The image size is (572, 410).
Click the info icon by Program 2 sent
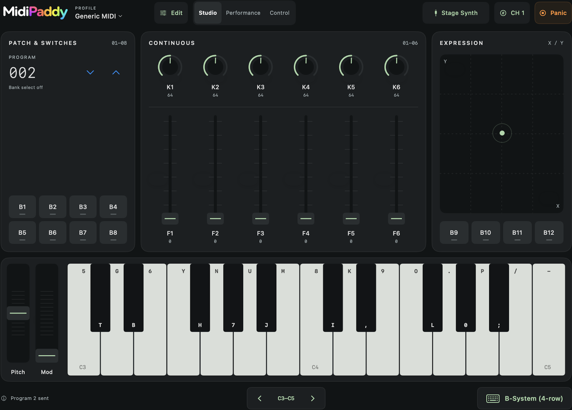point(4,398)
